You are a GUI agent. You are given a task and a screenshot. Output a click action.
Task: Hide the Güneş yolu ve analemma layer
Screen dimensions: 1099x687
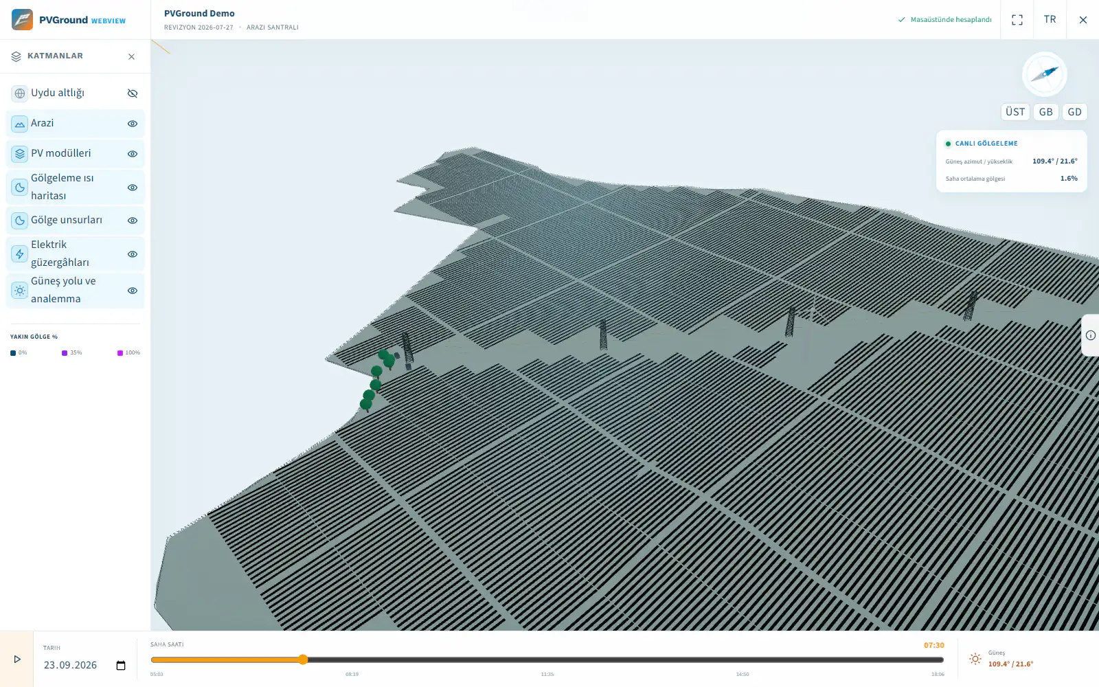tap(133, 291)
